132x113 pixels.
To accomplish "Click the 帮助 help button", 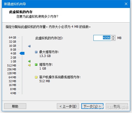I will pyautogui.click(x=15, y=106).
